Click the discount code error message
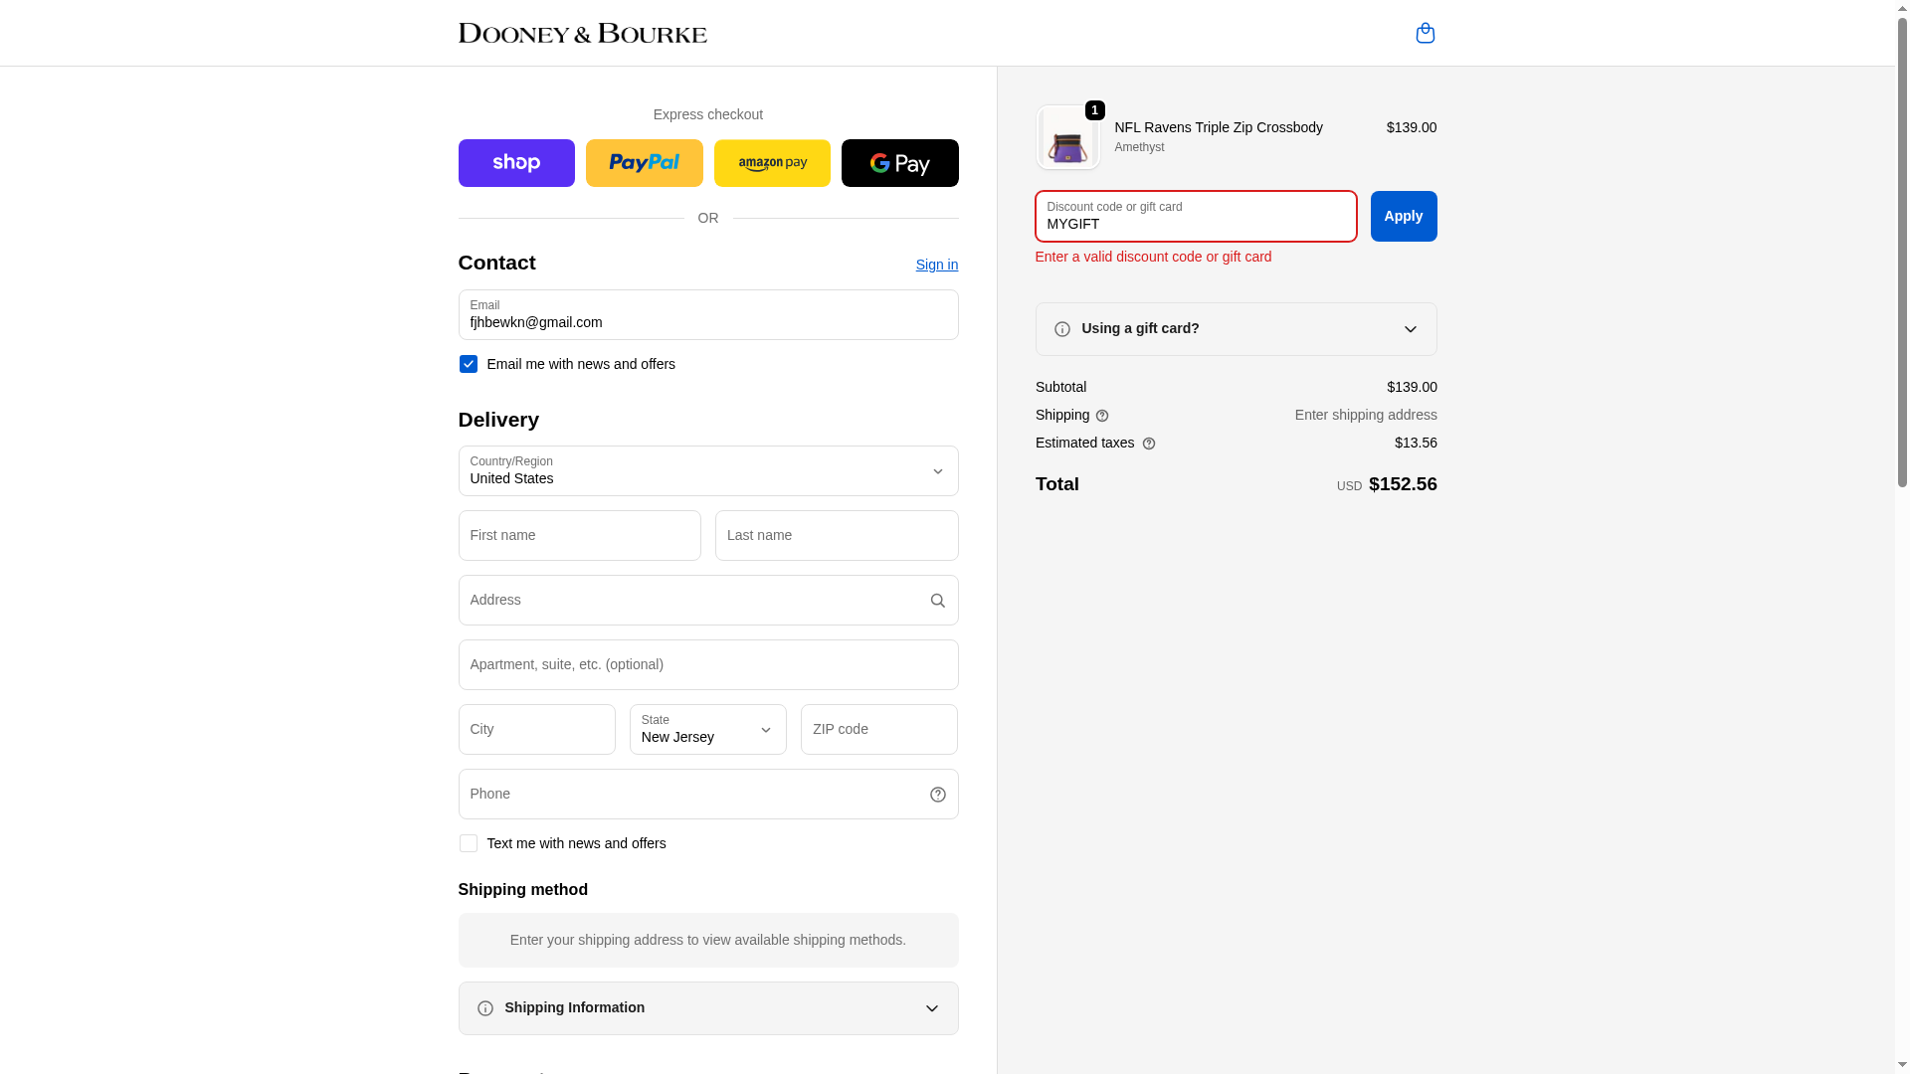The image size is (1910, 1074). pos(1153,257)
